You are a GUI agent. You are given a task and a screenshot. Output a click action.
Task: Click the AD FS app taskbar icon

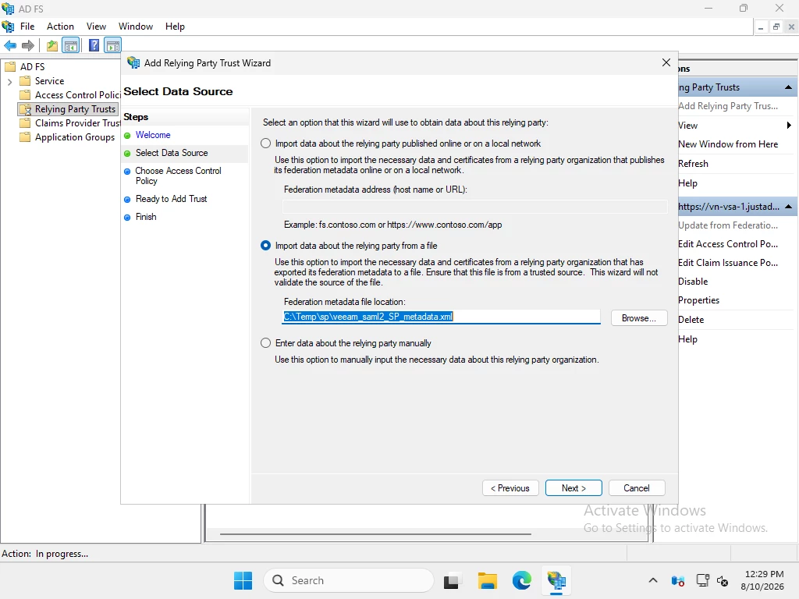click(x=556, y=580)
